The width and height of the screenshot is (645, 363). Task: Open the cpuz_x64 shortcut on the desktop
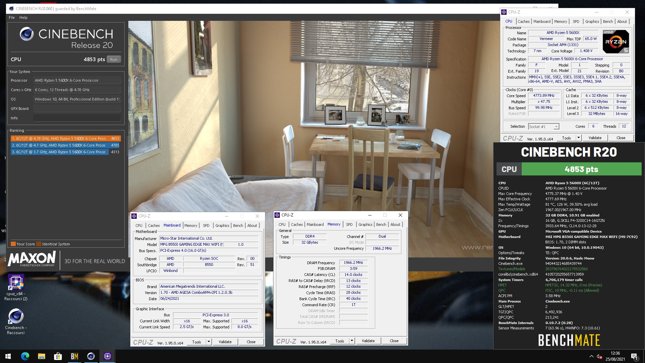point(16,287)
